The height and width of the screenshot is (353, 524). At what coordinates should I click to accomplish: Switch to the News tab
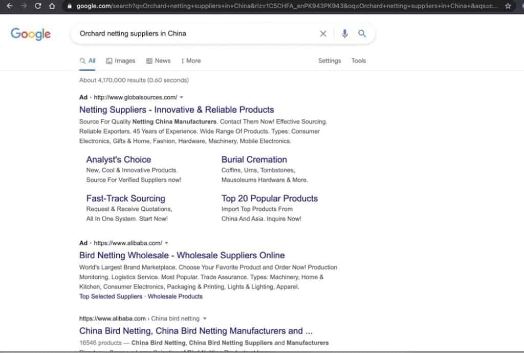[159, 61]
